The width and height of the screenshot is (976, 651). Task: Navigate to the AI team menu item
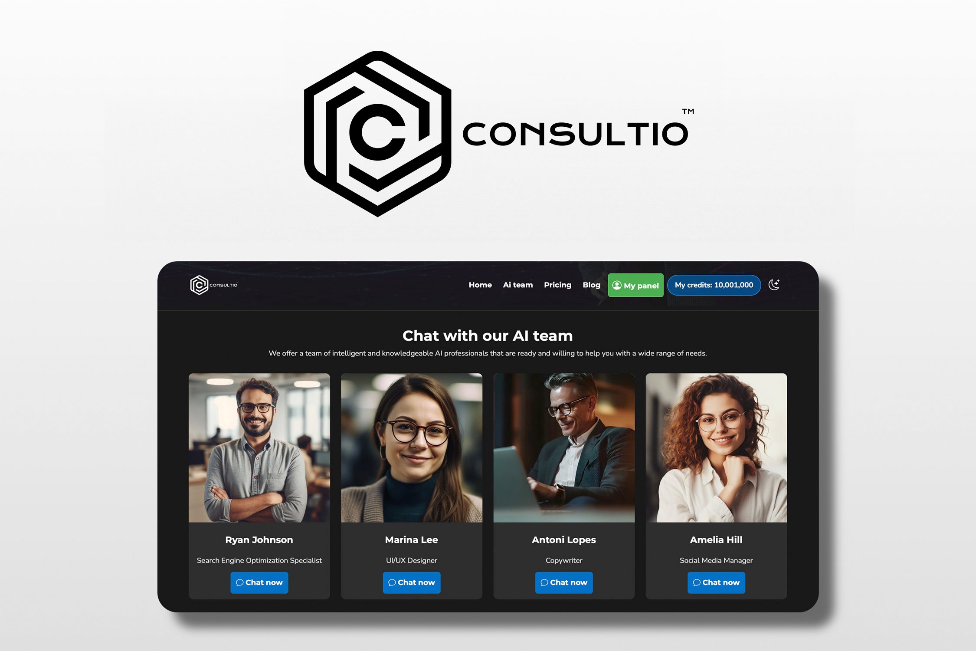[518, 284]
